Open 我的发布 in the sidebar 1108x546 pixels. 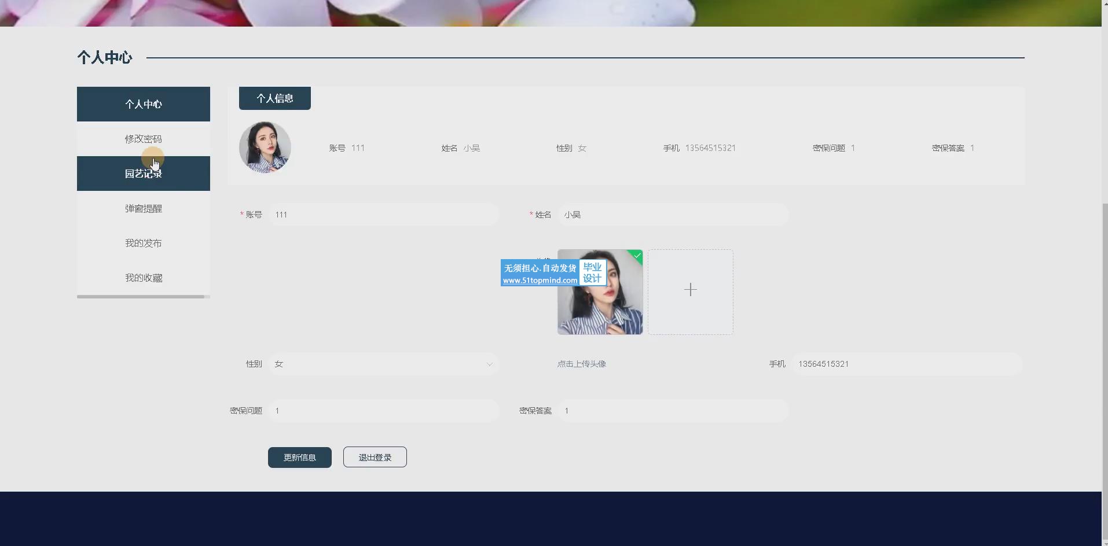click(143, 243)
